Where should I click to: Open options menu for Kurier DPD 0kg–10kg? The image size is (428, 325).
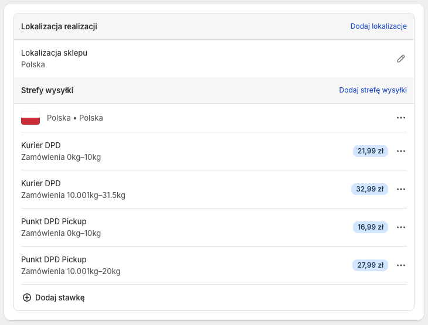(401, 151)
